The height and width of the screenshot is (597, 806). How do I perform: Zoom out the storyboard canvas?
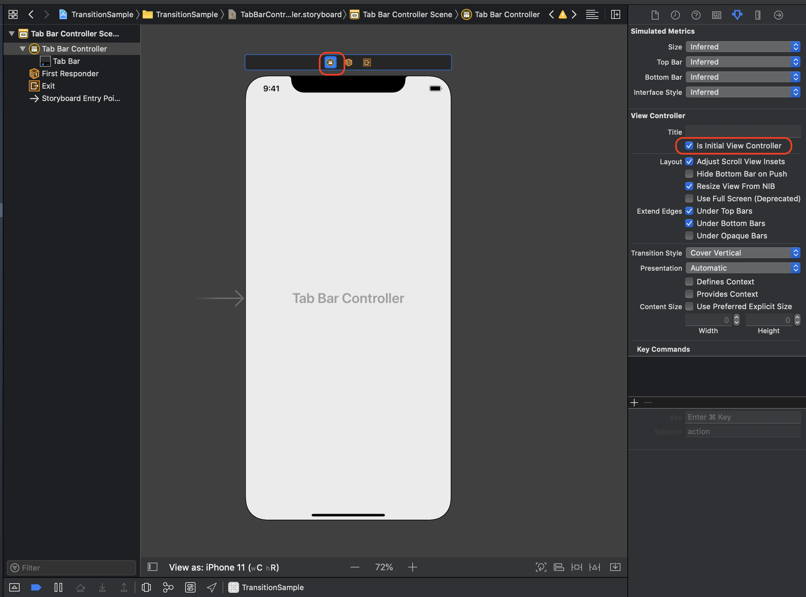click(x=355, y=567)
